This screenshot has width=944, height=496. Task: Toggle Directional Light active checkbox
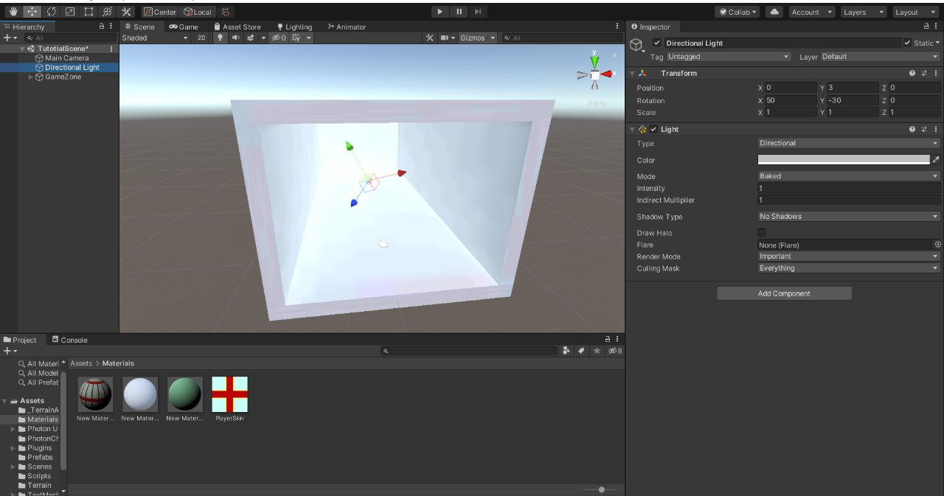point(657,43)
